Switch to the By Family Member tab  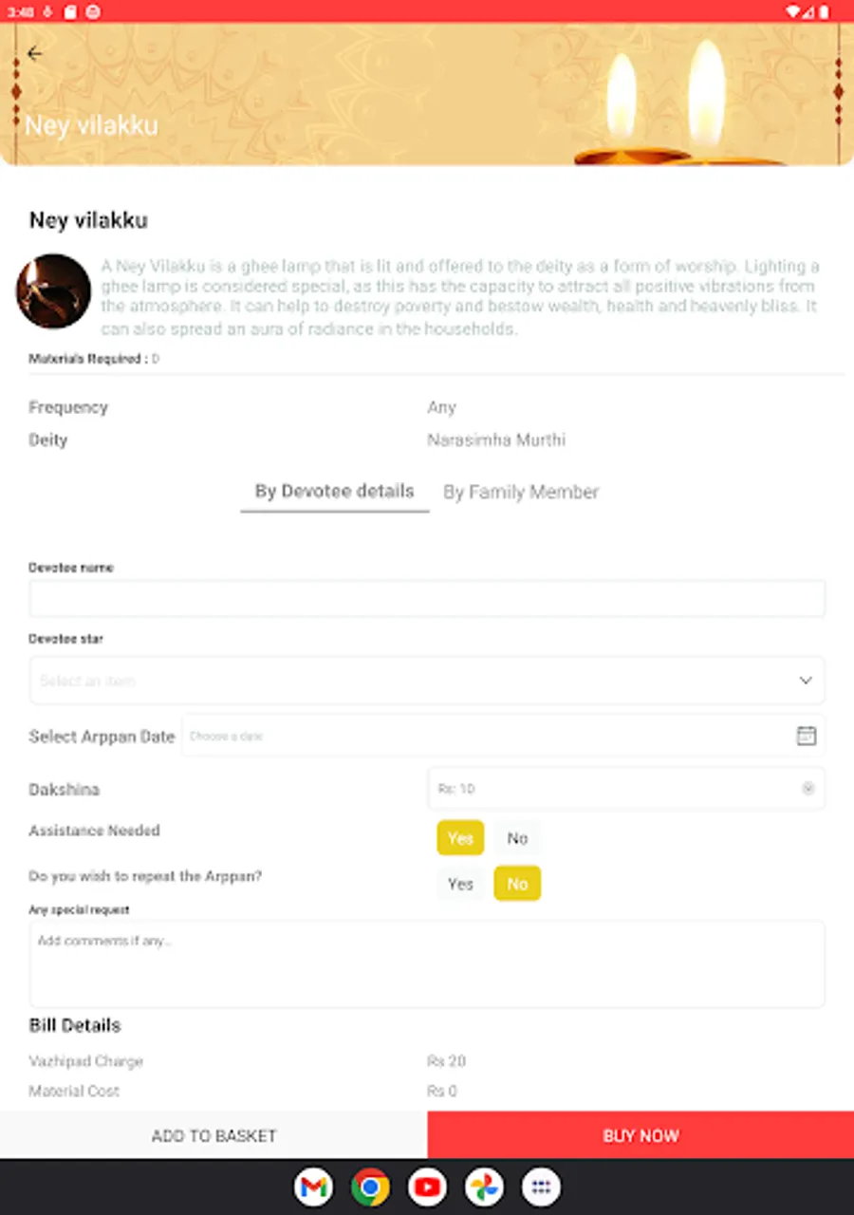click(520, 492)
